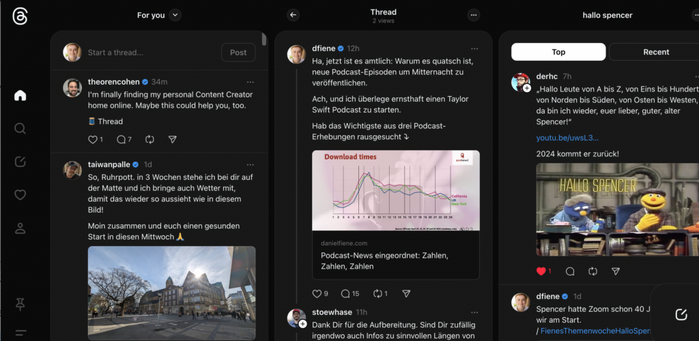Click the Post button
This screenshot has width=699, height=341.
(238, 53)
